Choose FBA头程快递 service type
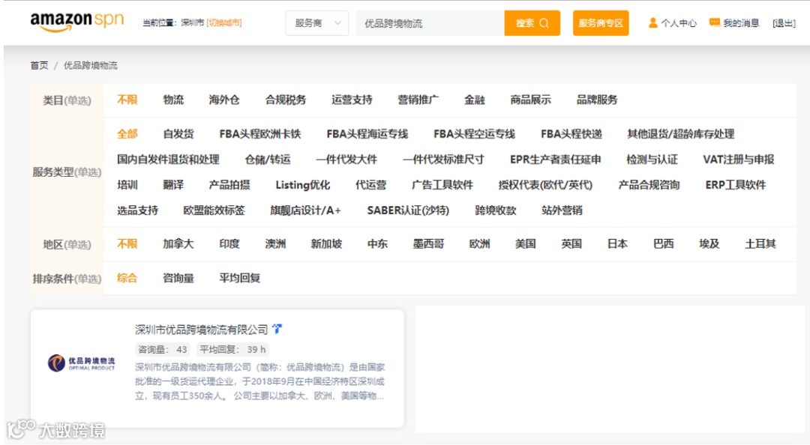 pyautogui.click(x=571, y=134)
